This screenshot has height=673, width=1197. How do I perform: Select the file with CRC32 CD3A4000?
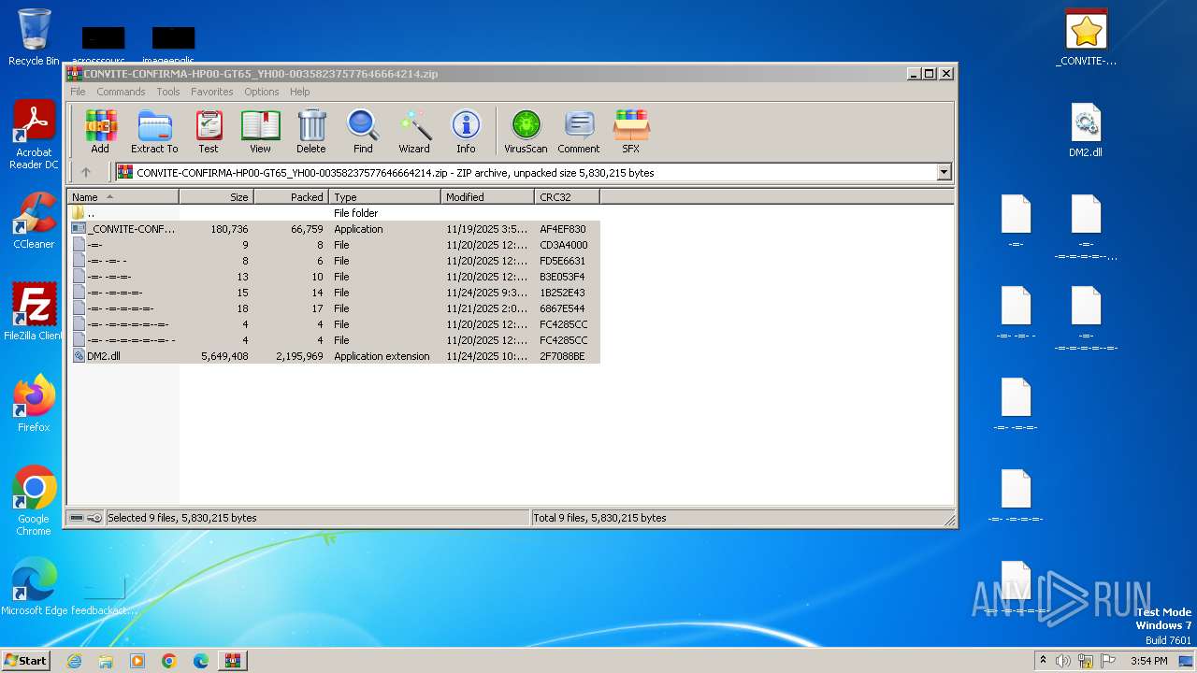click(335, 245)
